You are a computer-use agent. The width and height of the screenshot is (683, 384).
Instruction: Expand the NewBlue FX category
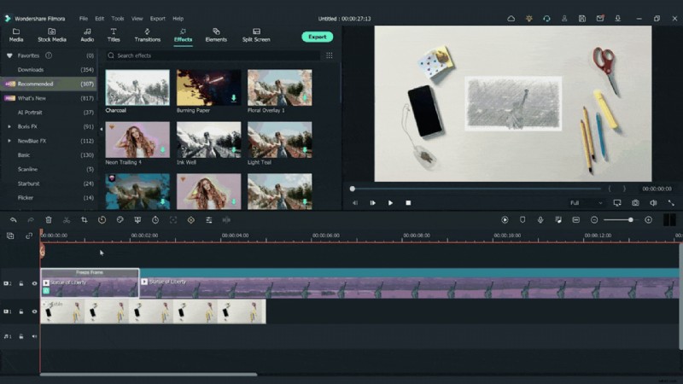point(9,141)
